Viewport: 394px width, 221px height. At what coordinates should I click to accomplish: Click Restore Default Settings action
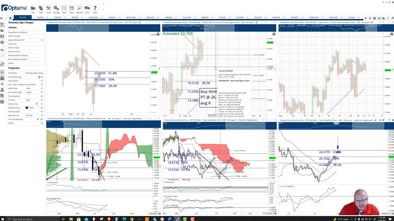(18, 55)
